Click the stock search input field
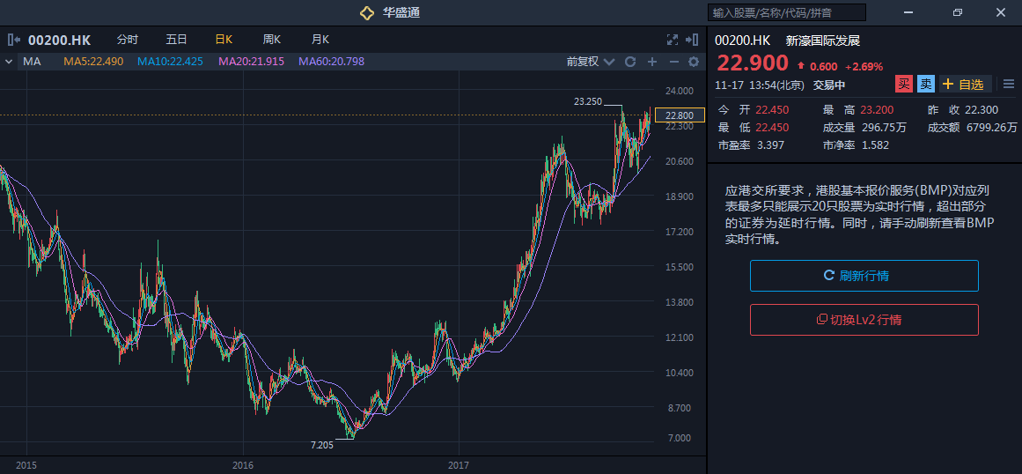Viewport: 1022px width, 474px height. tap(786, 12)
